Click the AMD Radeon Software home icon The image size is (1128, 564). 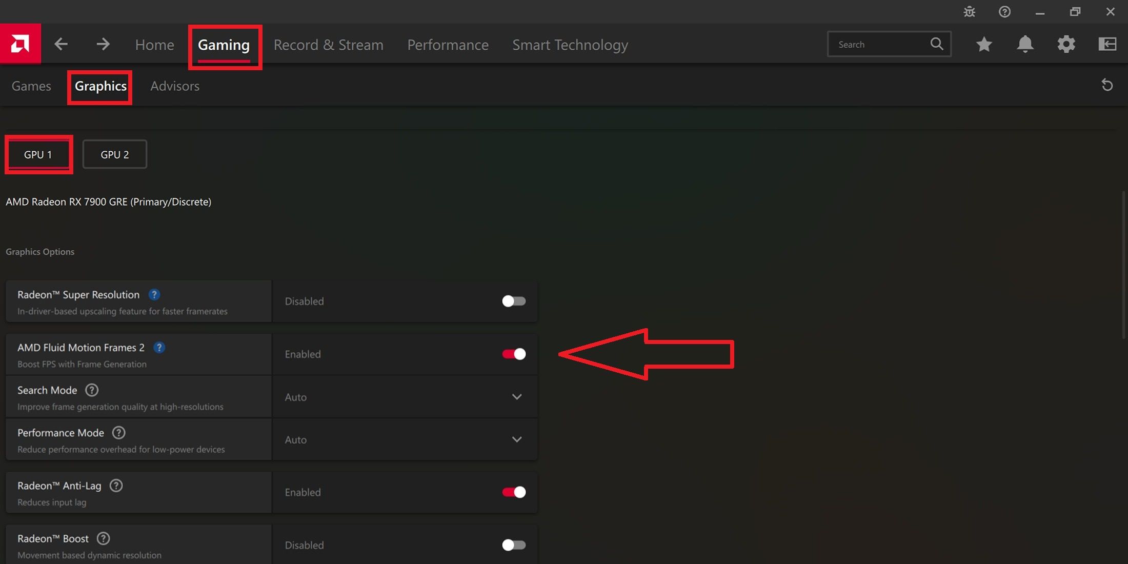[20, 43]
